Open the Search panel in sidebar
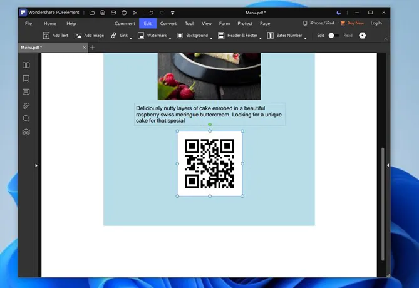The image size is (419, 288). click(x=26, y=118)
